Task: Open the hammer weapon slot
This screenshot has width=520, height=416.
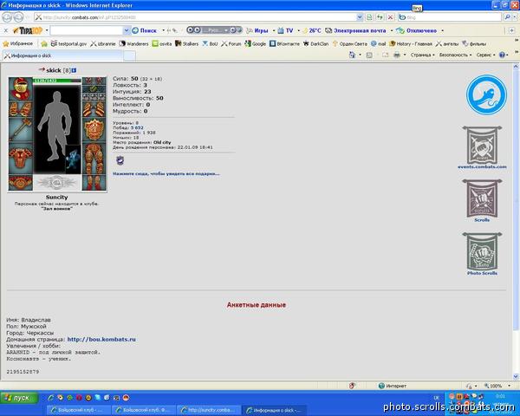Action: (21, 130)
